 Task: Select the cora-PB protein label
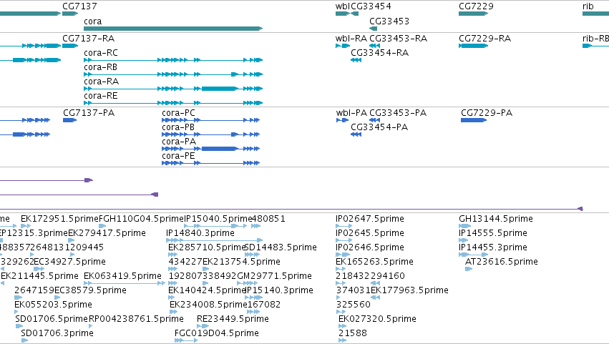pyautogui.click(x=178, y=127)
